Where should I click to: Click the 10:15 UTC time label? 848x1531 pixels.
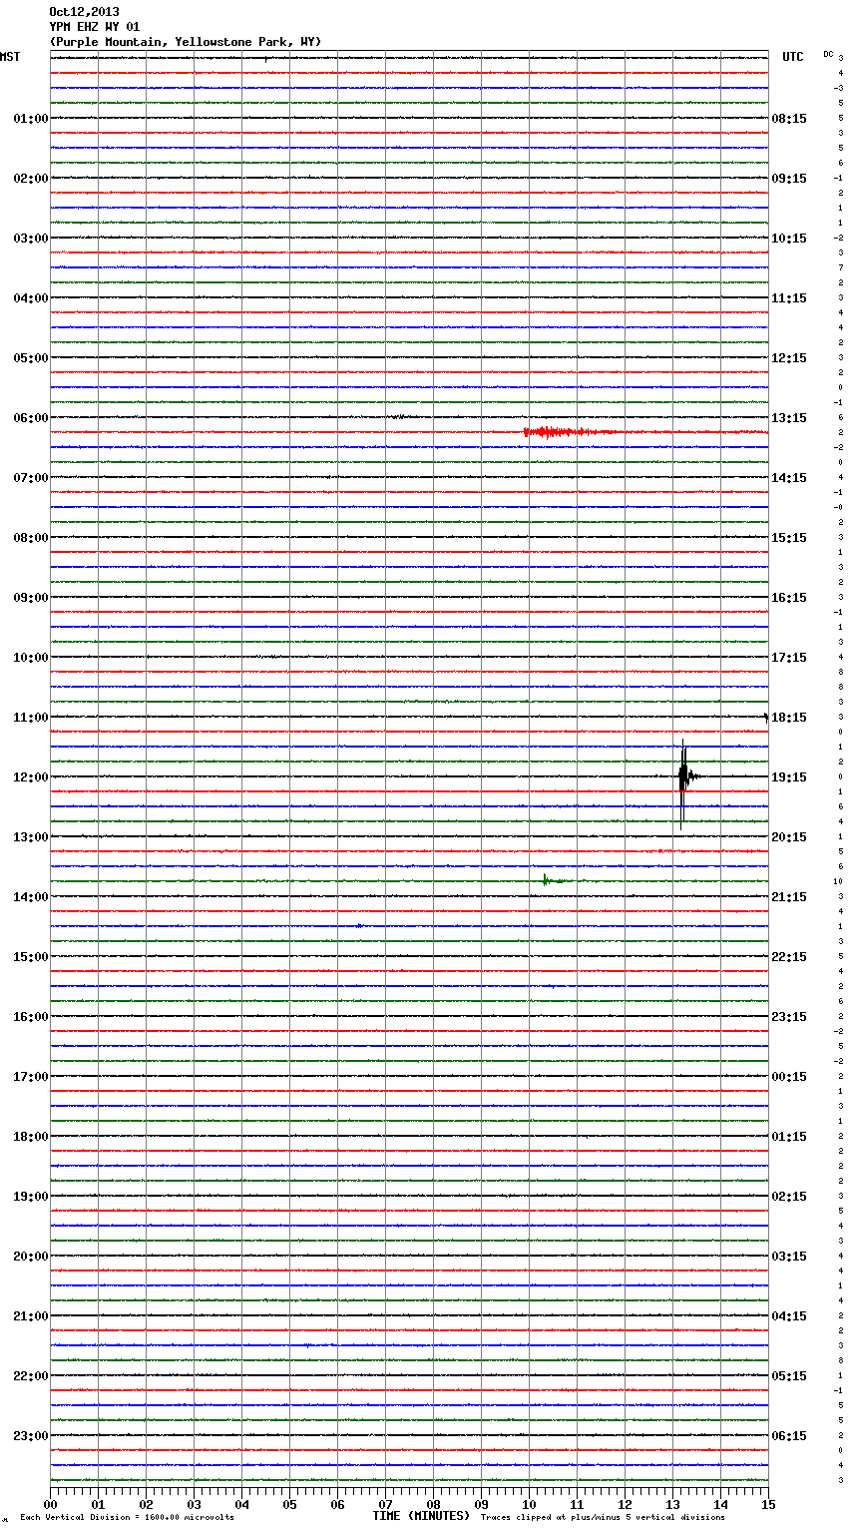tap(789, 239)
